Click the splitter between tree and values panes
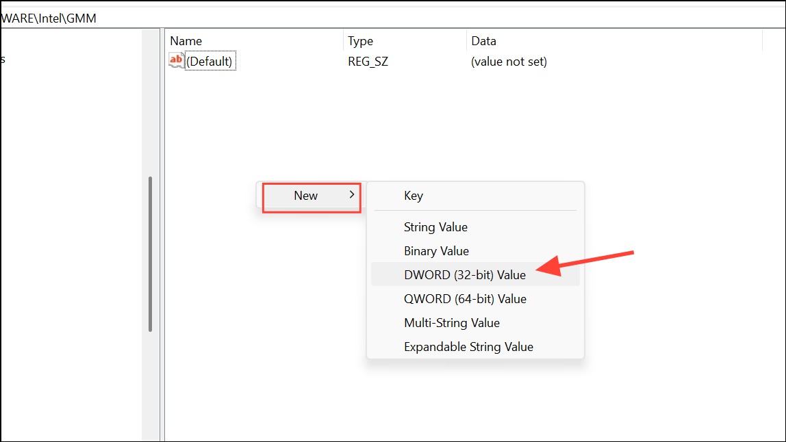The height and width of the screenshot is (442, 786). [x=162, y=235]
